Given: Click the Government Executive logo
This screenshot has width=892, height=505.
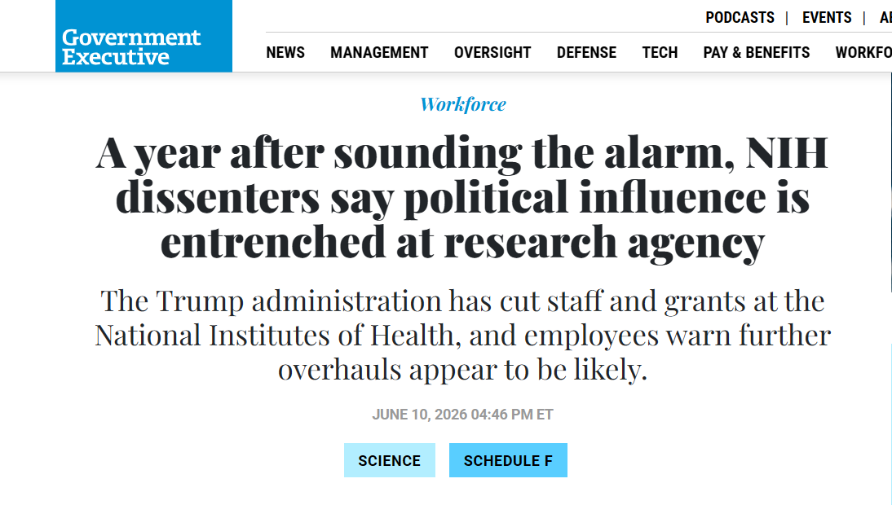Looking at the screenshot, I should 144,36.
